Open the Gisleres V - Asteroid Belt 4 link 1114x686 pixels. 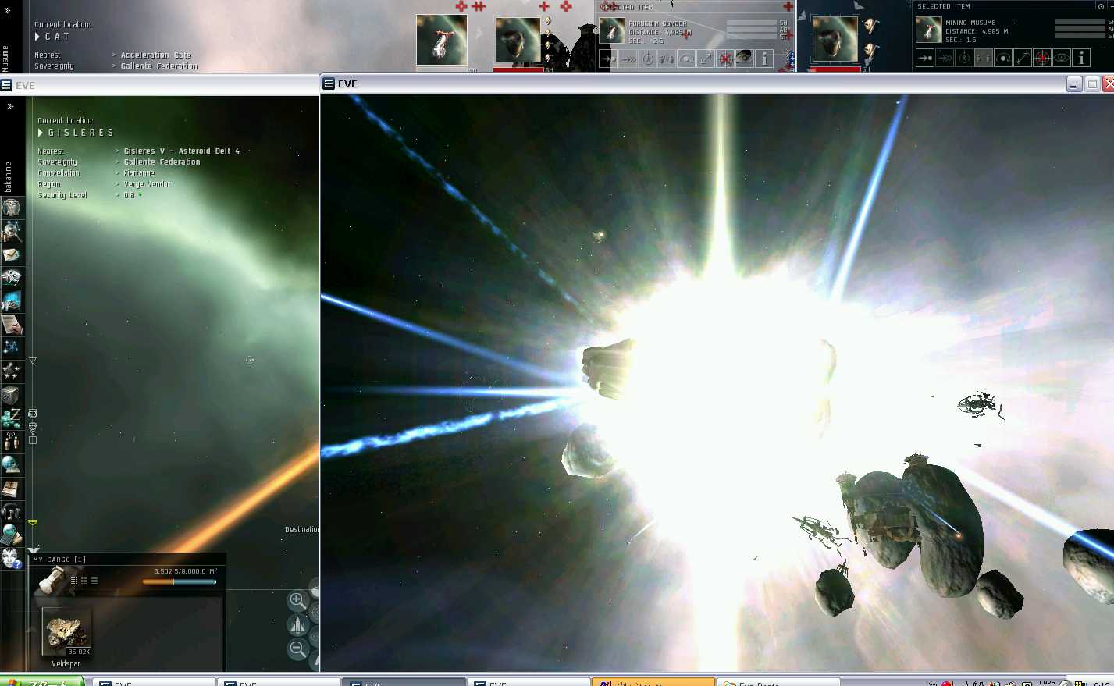click(x=182, y=151)
